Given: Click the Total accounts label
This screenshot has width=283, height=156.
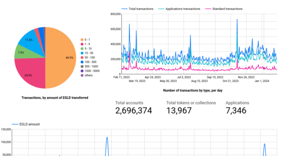Looking at the screenshot, I should 129,103.
